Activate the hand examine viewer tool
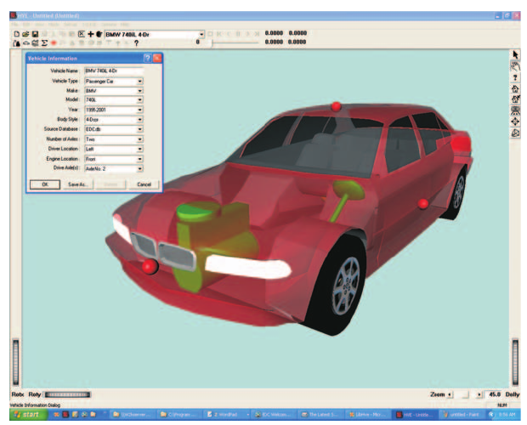 515,65
